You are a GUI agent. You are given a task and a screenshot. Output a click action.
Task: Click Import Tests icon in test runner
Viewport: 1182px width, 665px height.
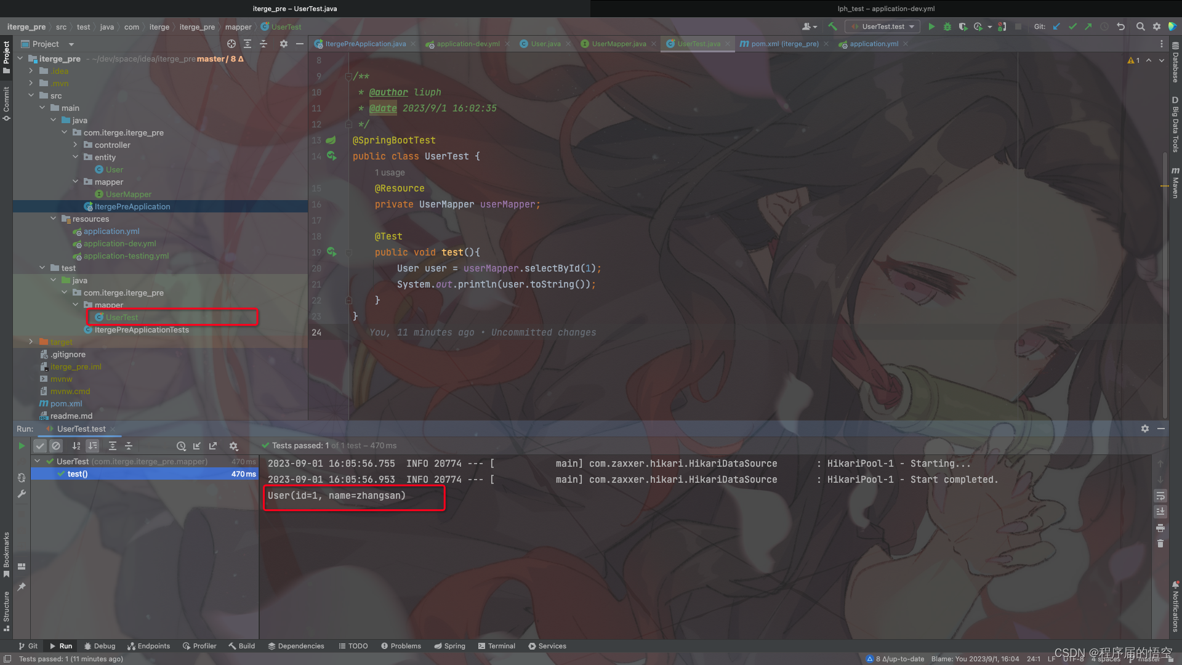coord(197,446)
